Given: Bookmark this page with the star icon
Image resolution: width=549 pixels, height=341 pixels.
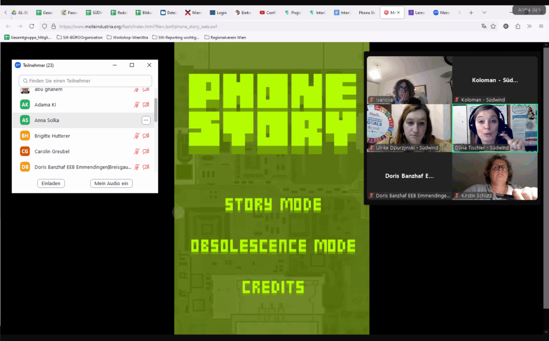Looking at the screenshot, I should click(x=493, y=26).
